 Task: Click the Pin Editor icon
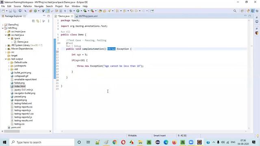(152, 11)
